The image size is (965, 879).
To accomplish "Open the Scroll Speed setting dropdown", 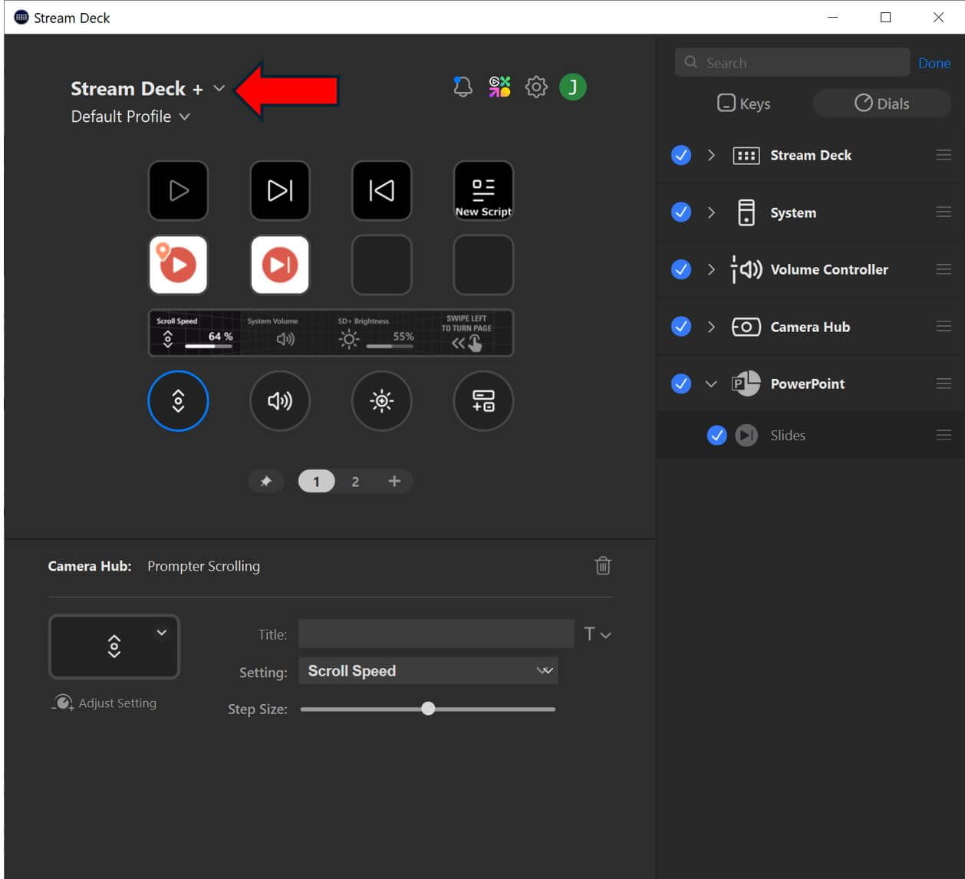I will (428, 670).
